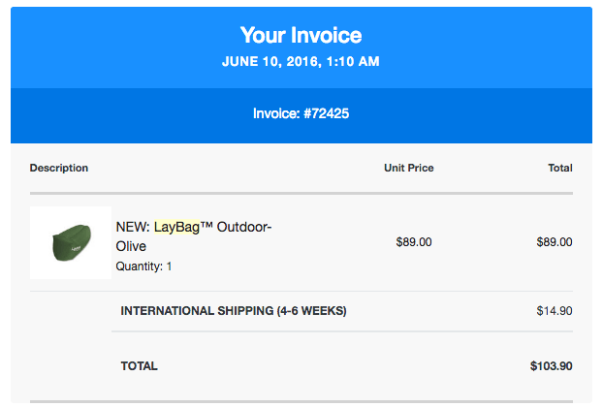Click the $89.00 line total value

tap(554, 242)
